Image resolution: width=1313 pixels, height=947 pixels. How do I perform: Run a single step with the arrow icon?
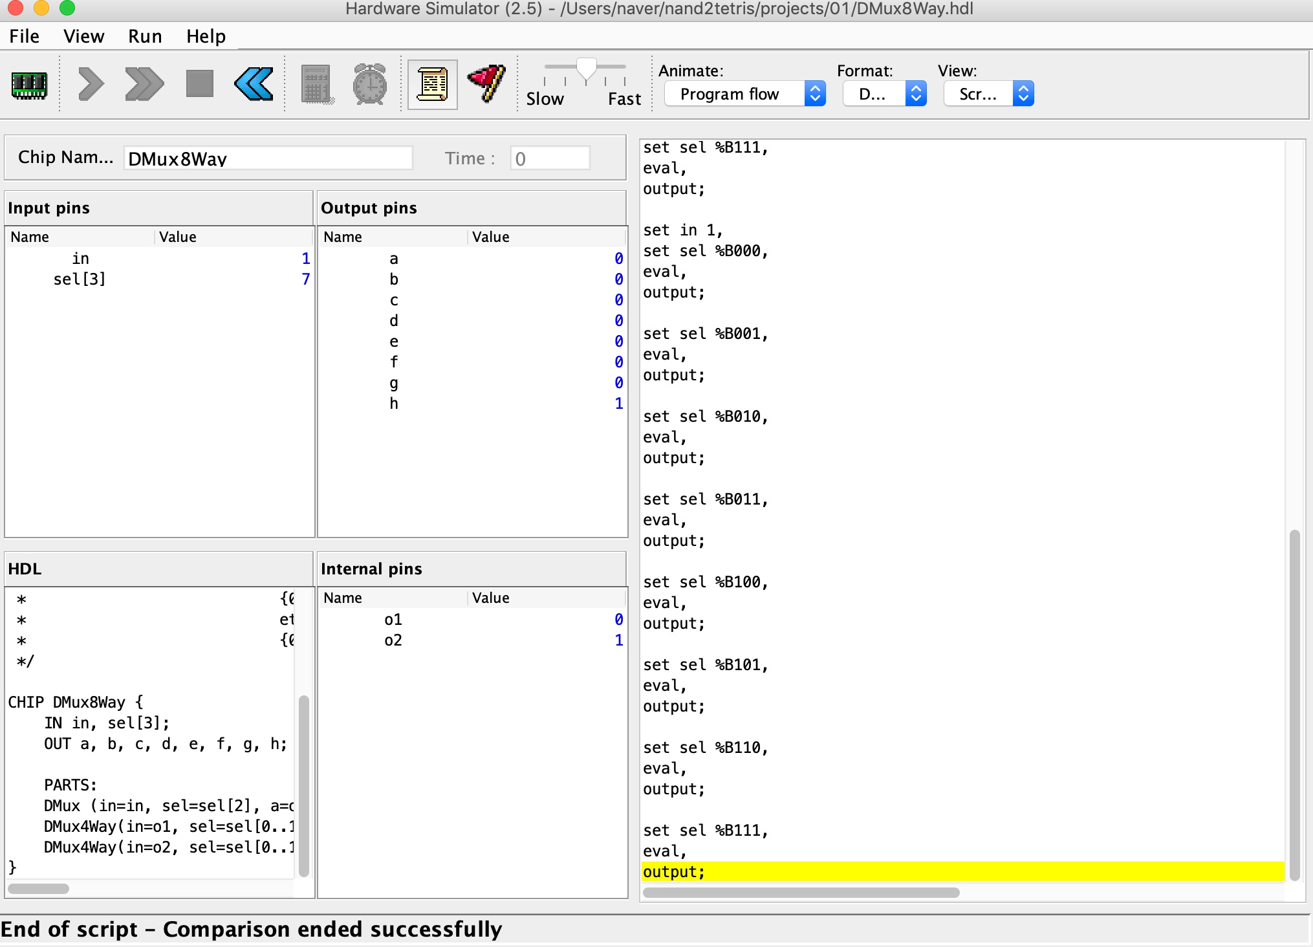pos(91,84)
